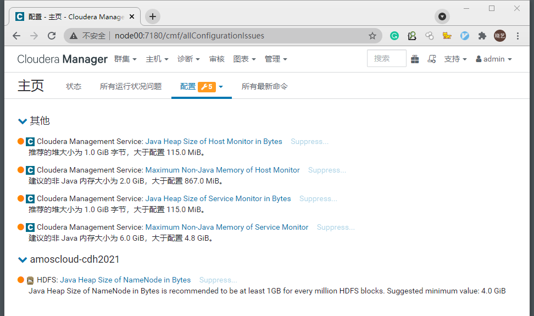Click Cloudera icon beside Maximum Non-Java Memory of Service Monitor
The height and width of the screenshot is (316, 534).
click(30, 228)
